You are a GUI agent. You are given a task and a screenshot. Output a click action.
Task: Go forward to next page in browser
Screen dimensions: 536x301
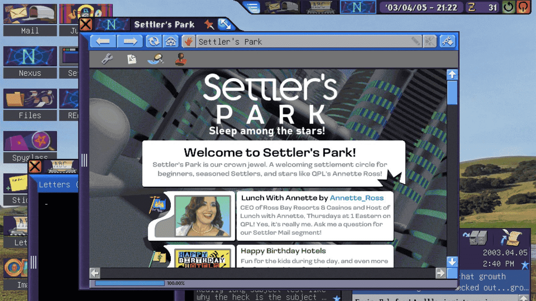click(x=130, y=42)
